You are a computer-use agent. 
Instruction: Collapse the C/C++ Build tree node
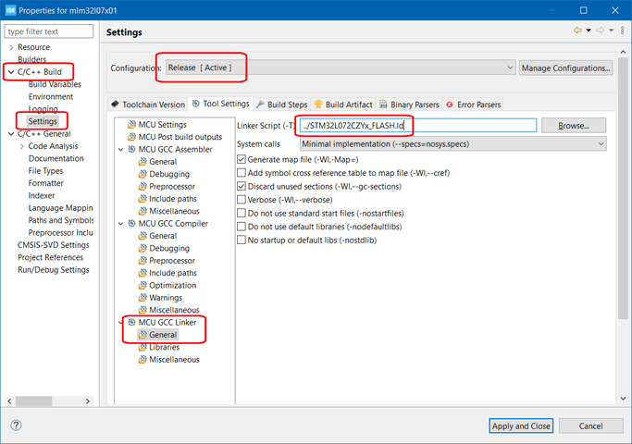11,72
